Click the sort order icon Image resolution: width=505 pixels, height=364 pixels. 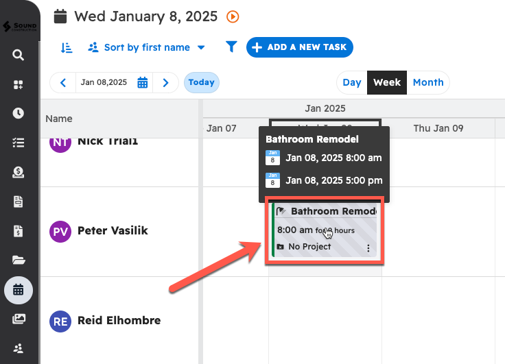click(x=67, y=47)
